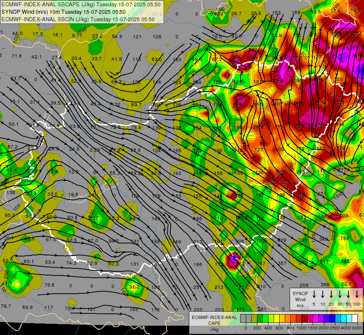Screen dimensions: 364x335
Task: Pick the dark green CAPE legend swatch
Action: 260,319
